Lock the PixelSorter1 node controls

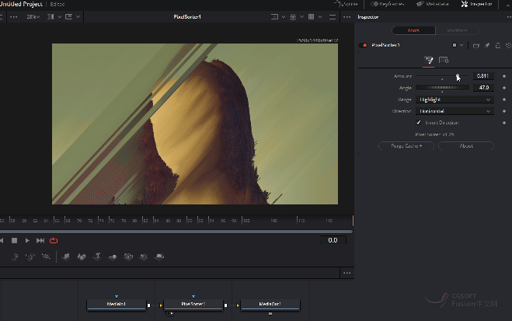coord(496,45)
